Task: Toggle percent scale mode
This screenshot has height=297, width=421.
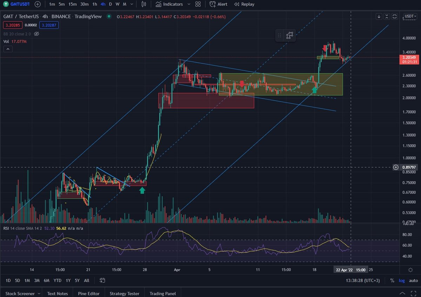Action: (392, 280)
